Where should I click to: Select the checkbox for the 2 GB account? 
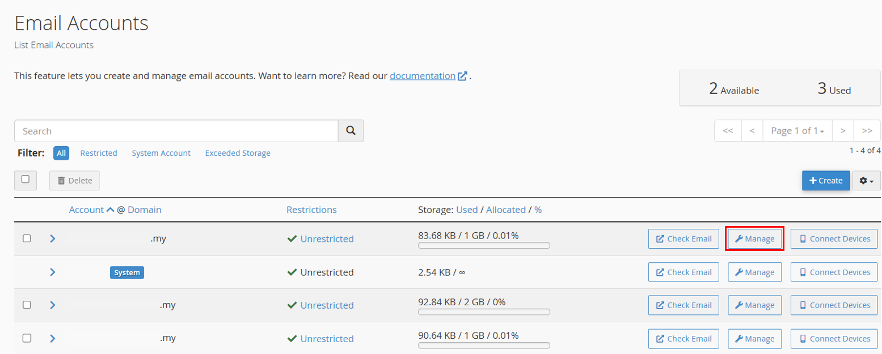tap(27, 305)
